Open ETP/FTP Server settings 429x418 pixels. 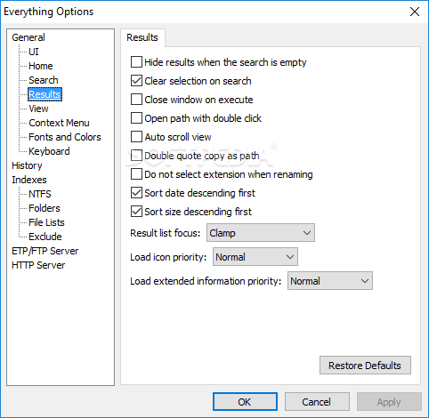click(x=45, y=251)
